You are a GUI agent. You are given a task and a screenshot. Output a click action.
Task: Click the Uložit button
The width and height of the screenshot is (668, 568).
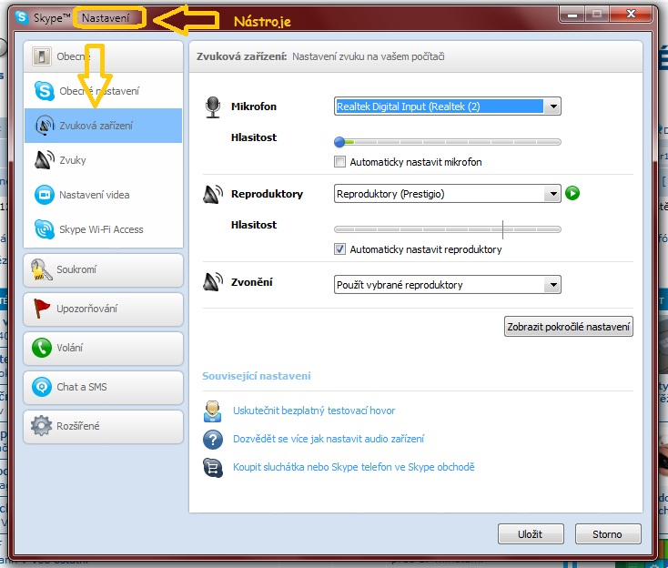click(x=531, y=534)
